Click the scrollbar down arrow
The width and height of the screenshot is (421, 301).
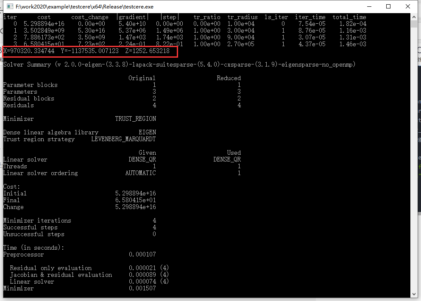(414, 294)
